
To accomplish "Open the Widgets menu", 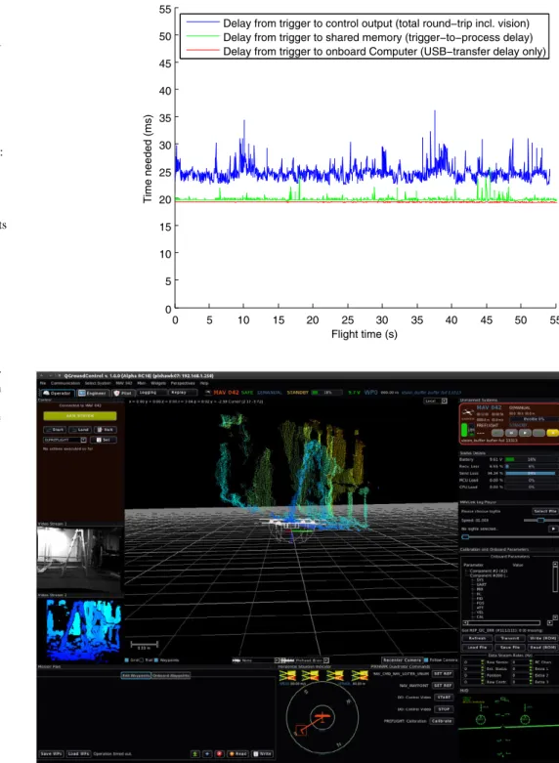I will tap(158, 383).
